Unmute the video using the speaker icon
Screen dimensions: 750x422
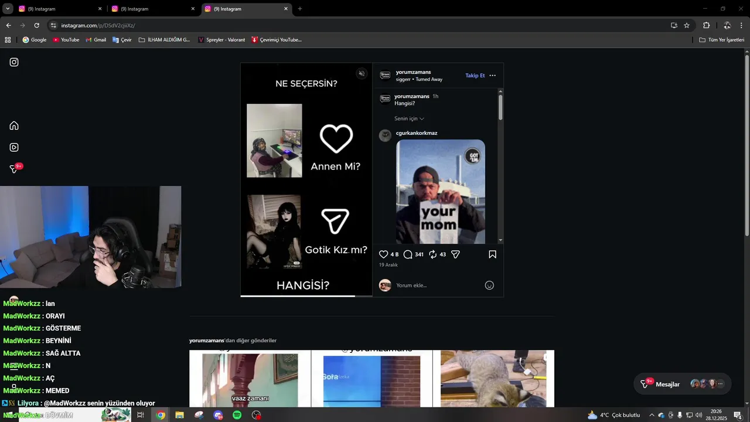(x=362, y=73)
